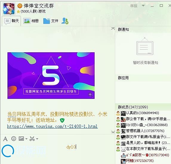Click the send picture icon
171x164 pixels.
coord(21,139)
